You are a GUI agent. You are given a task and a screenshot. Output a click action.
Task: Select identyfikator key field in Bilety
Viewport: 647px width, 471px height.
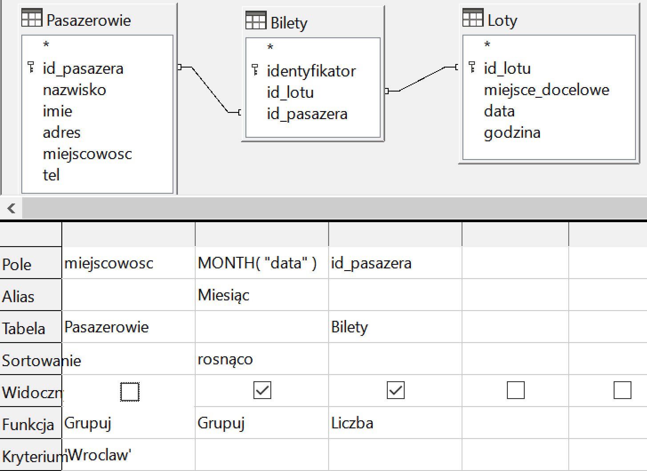tap(311, 71)
